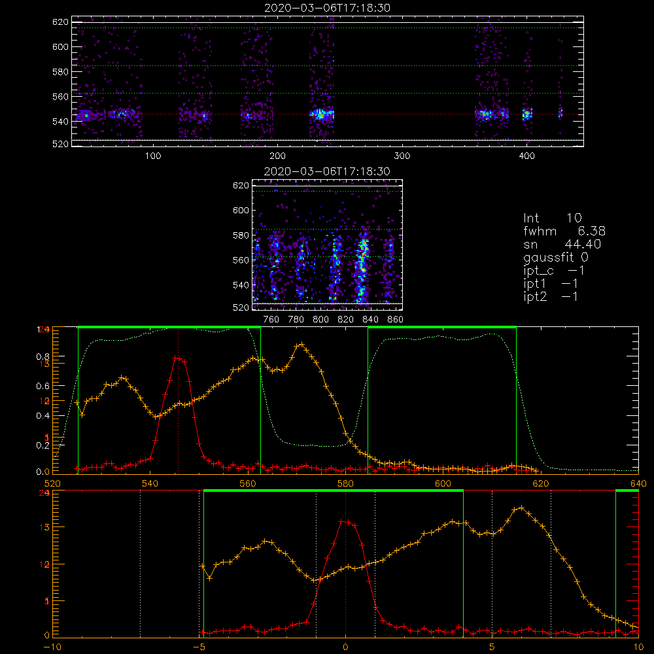
Task: Click x-axis label -10 of the bottom plot
Action: tap(52, 647)
